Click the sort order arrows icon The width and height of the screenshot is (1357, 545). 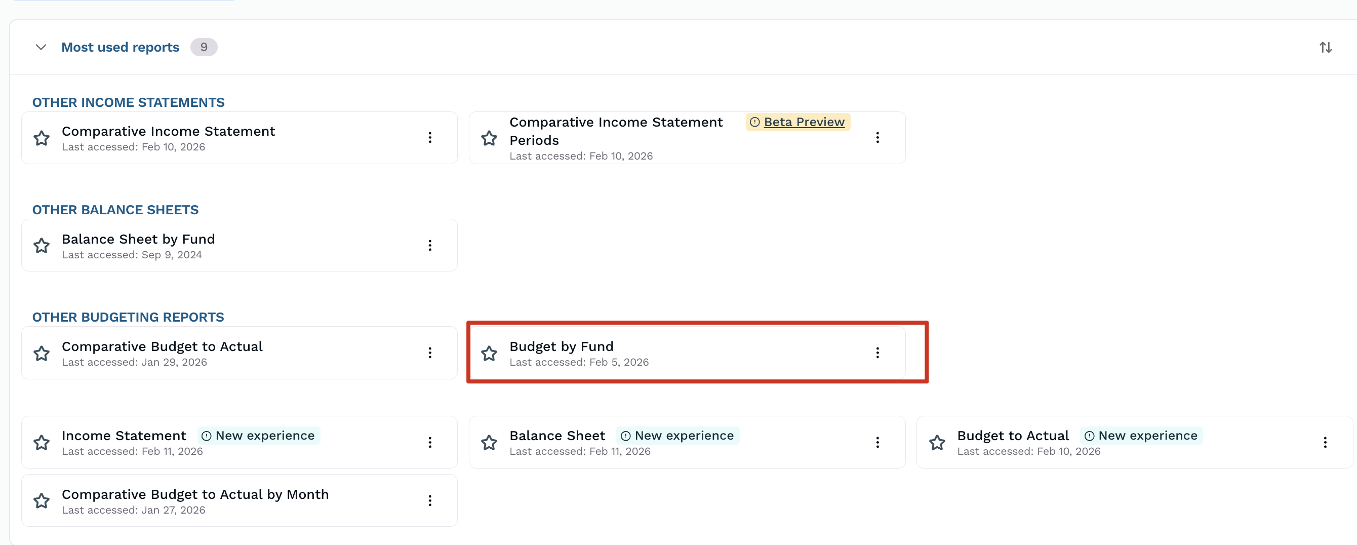(1325, 48)
